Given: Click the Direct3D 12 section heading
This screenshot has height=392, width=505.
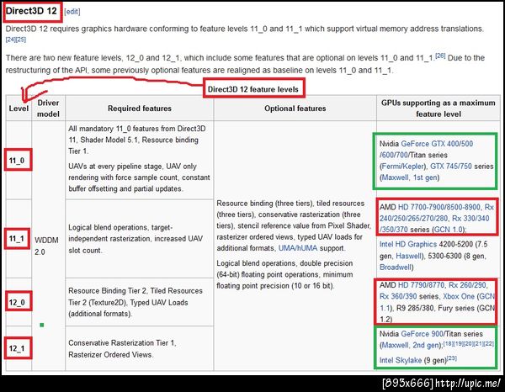Looking at the screenshot, I should pos(31,11).
